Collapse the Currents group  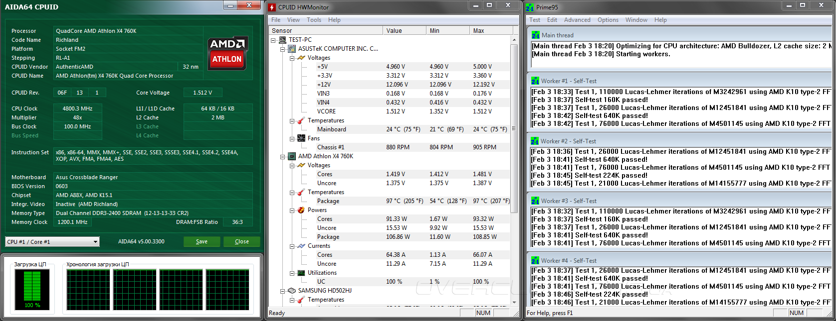pos(292,246)
